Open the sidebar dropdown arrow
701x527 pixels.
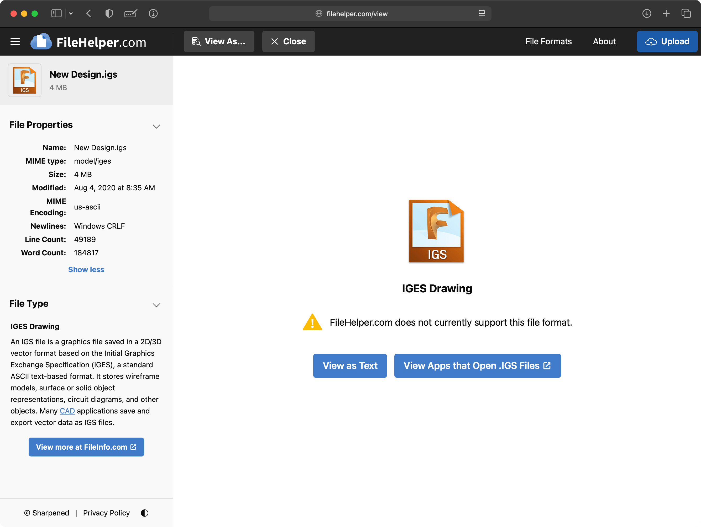(71, 14)
